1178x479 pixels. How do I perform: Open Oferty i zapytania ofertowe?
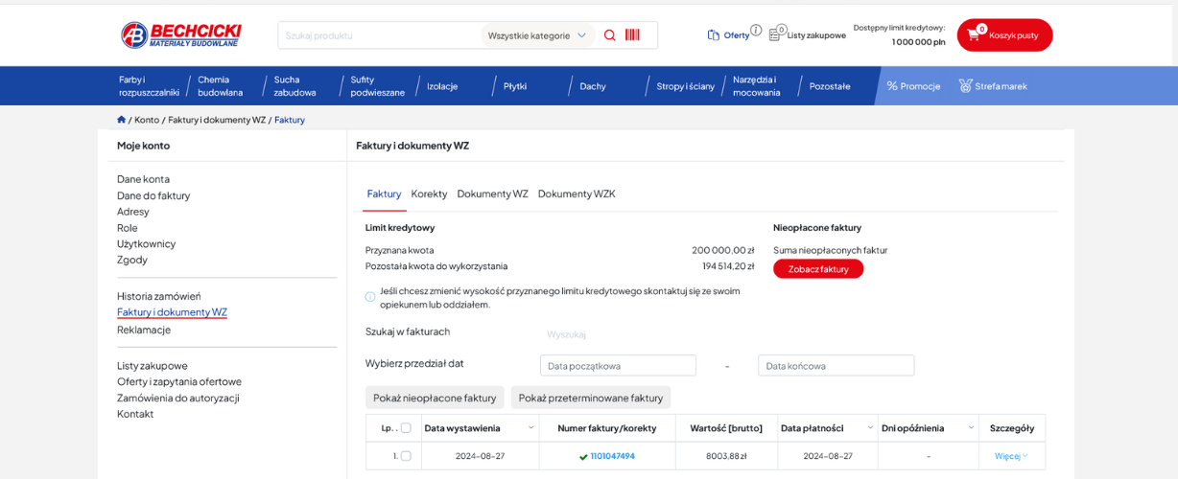coord(179,381)
